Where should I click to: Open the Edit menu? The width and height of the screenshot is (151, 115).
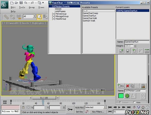(x=13, y=7)
